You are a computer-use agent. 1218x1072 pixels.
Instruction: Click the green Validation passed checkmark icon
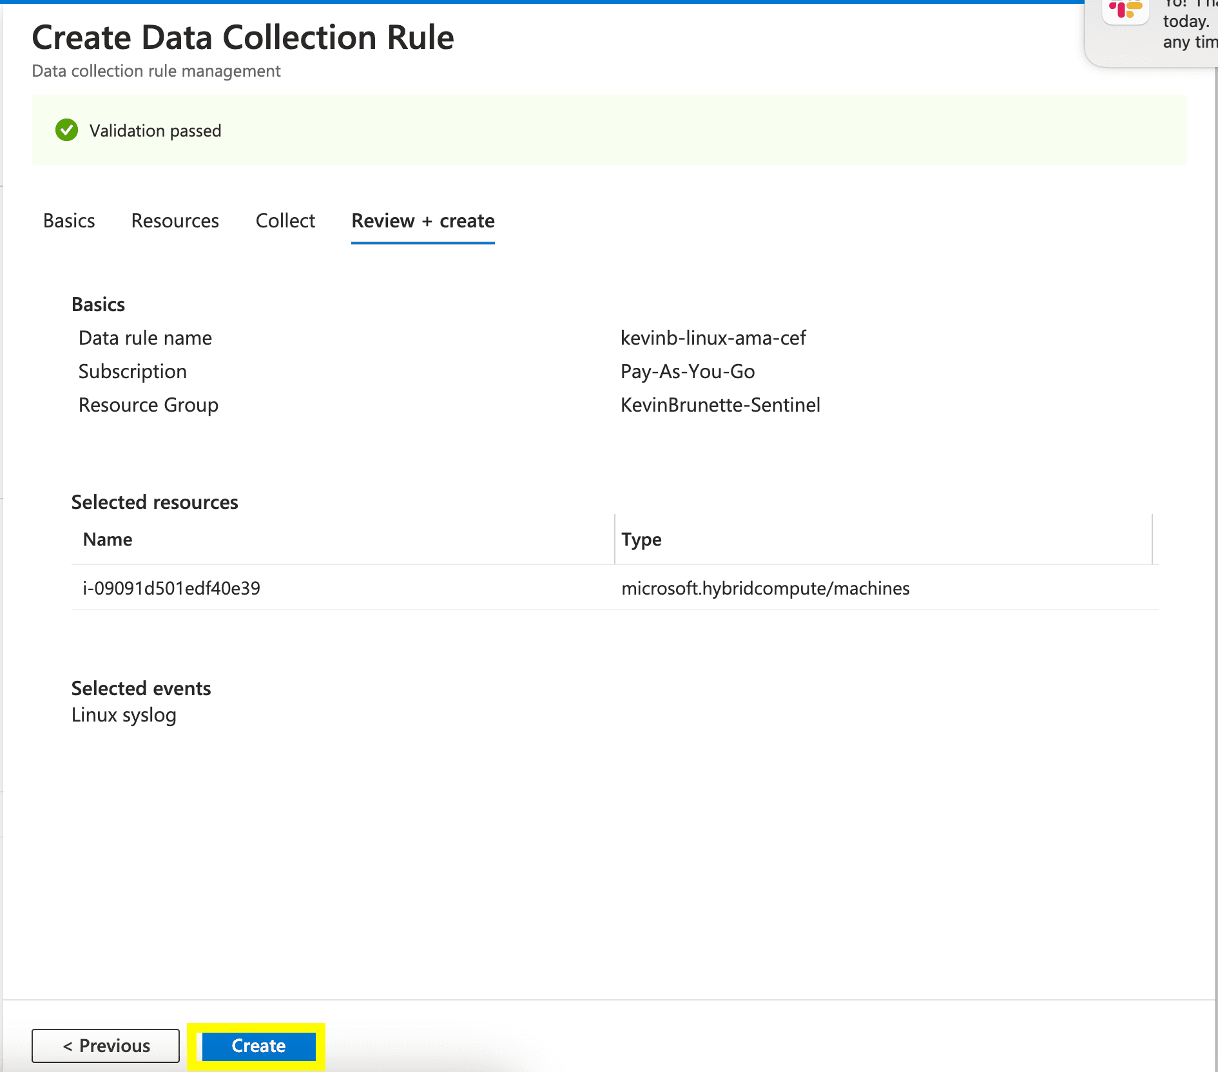[x=66, y=130]
